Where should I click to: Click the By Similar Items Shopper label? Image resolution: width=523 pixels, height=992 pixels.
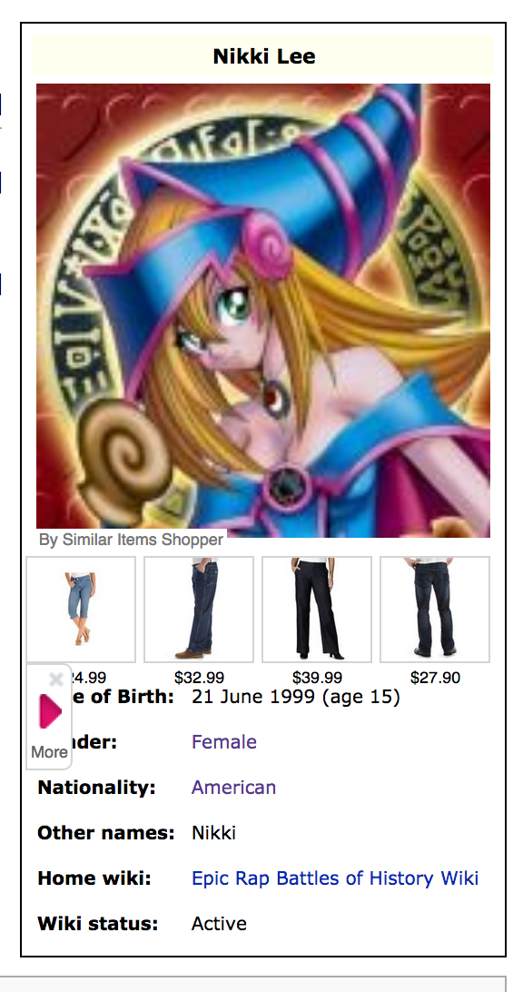131,540
